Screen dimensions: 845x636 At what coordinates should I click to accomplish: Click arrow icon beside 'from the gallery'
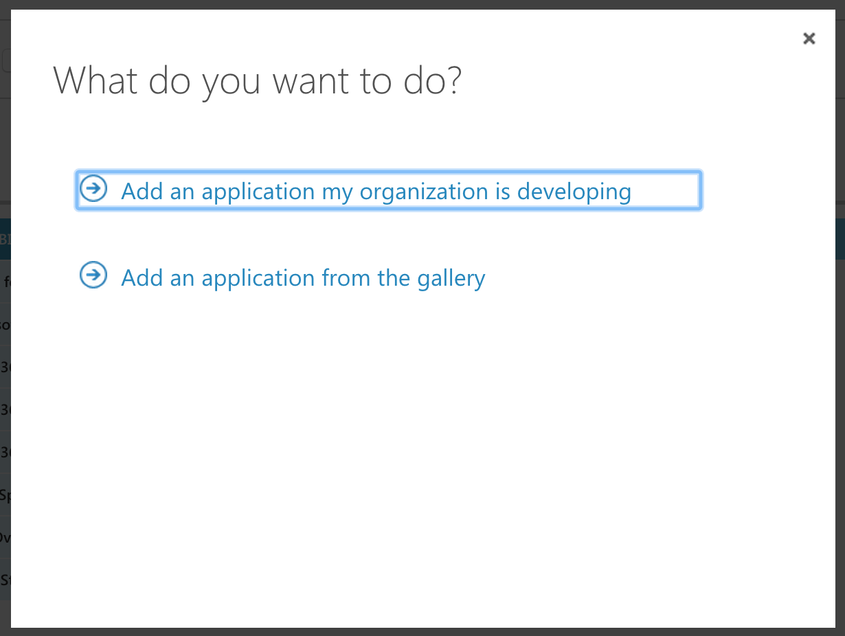point(93,275)
